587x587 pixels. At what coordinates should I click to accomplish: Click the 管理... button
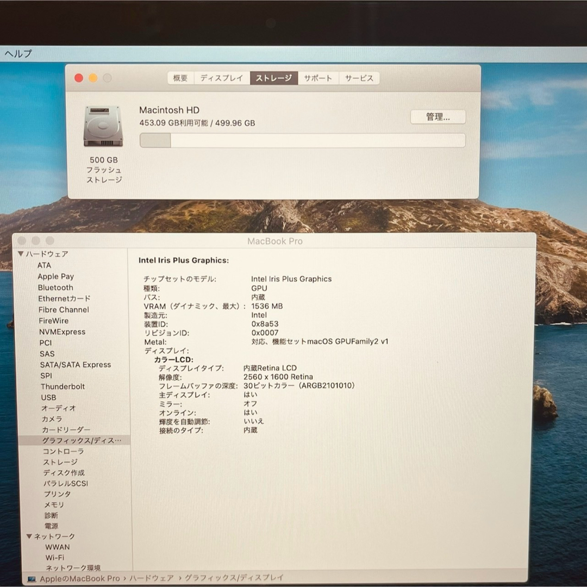[x=438, y=117]
